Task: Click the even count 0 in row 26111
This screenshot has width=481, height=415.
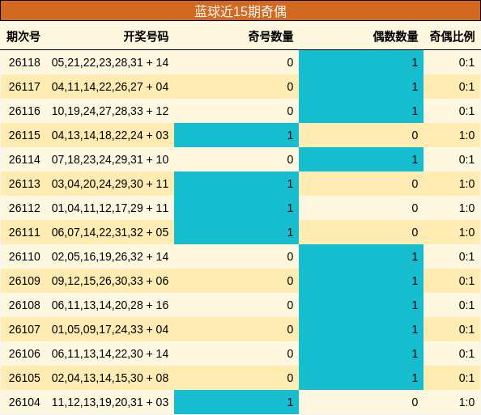Action: [x=415, y=232]
